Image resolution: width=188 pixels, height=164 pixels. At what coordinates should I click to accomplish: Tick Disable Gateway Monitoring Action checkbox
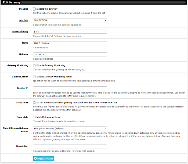[x=34, y=77]
